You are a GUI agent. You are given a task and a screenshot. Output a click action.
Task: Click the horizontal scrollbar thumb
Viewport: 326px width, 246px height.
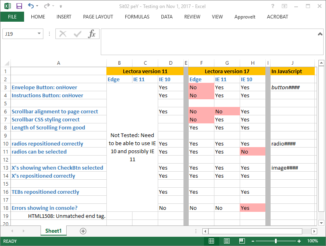pos(255,231)
